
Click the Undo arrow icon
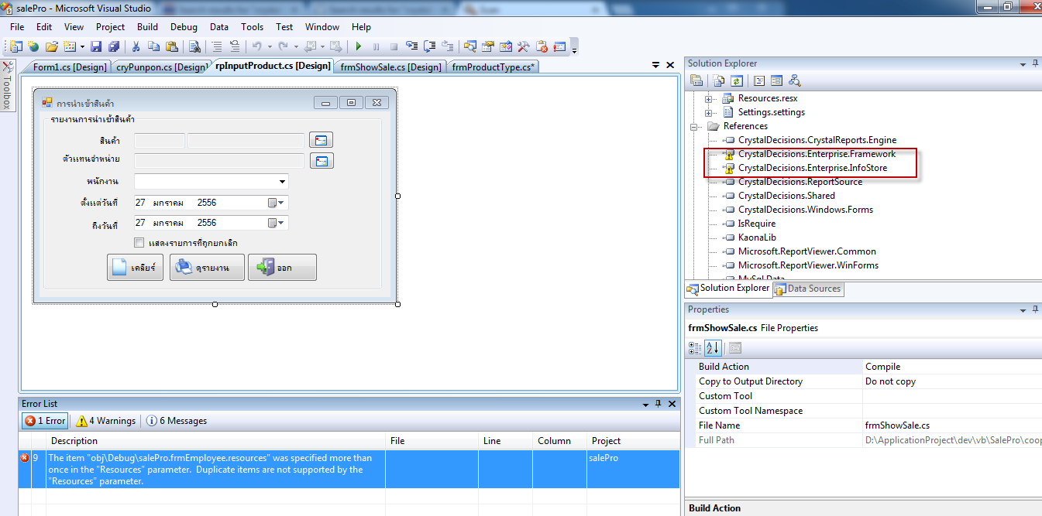(256, 46)
